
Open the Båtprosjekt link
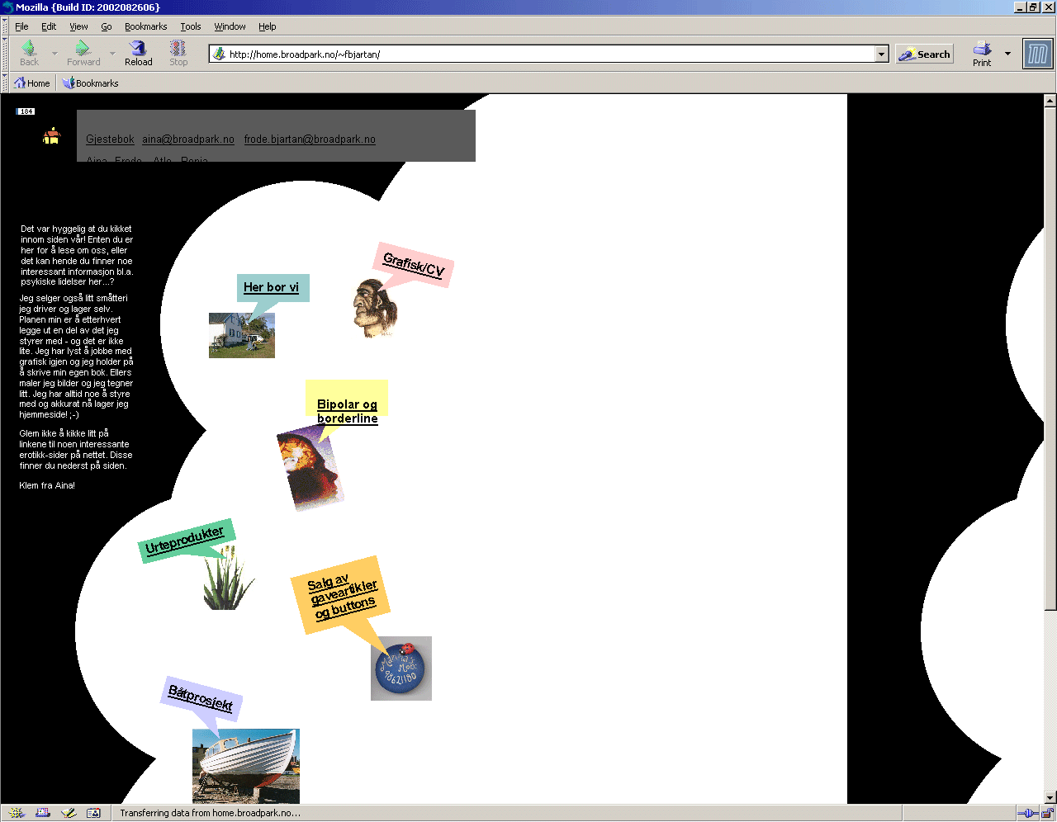pos(201,698)
